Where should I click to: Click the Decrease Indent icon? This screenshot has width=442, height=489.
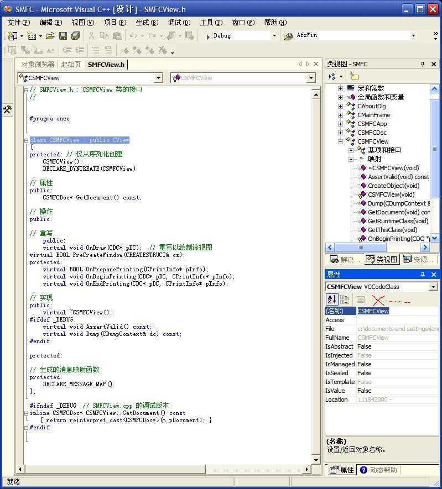67,50
